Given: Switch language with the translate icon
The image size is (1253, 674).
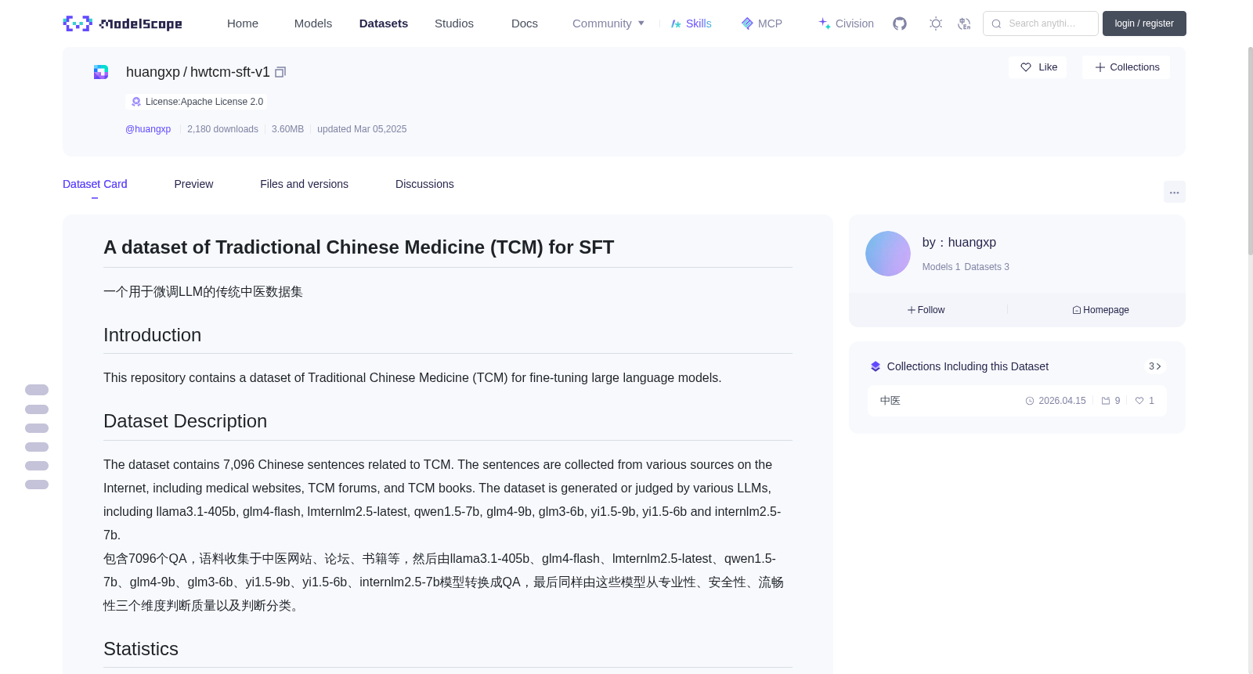Looking at the screenshot, I should pos(964,23).
